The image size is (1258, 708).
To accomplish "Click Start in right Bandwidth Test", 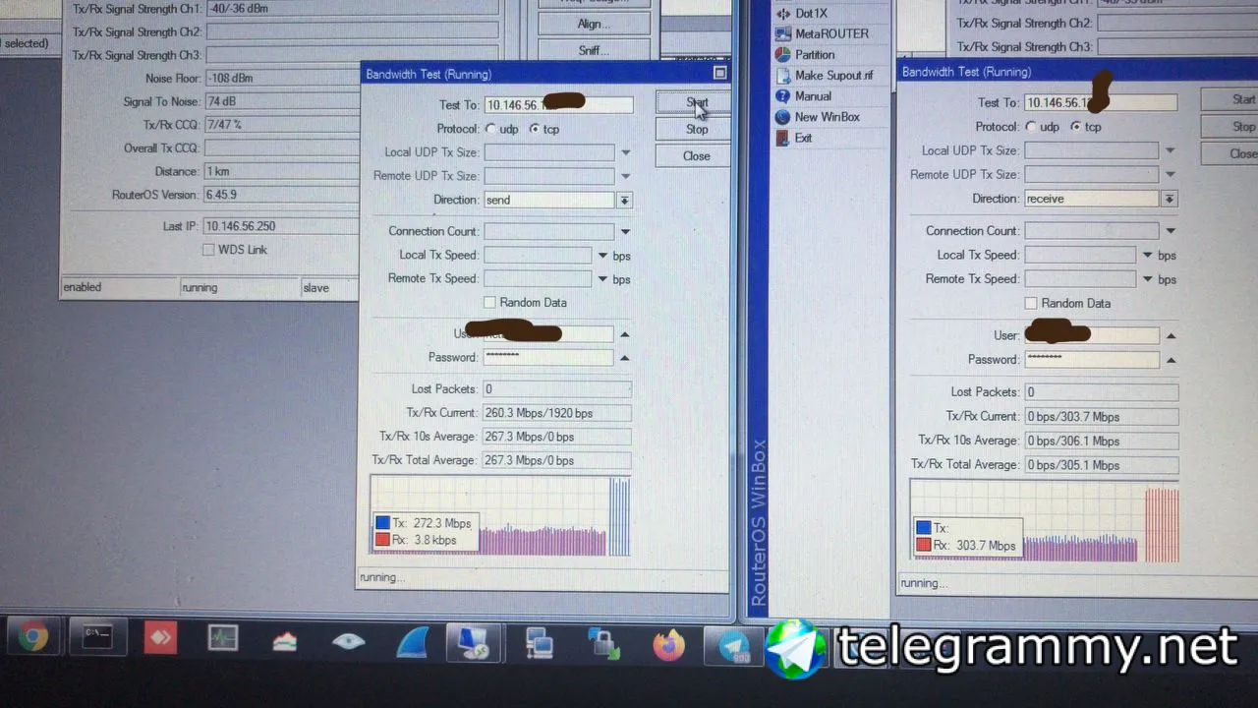I will pyautogui.click(x=1230, y=99).
